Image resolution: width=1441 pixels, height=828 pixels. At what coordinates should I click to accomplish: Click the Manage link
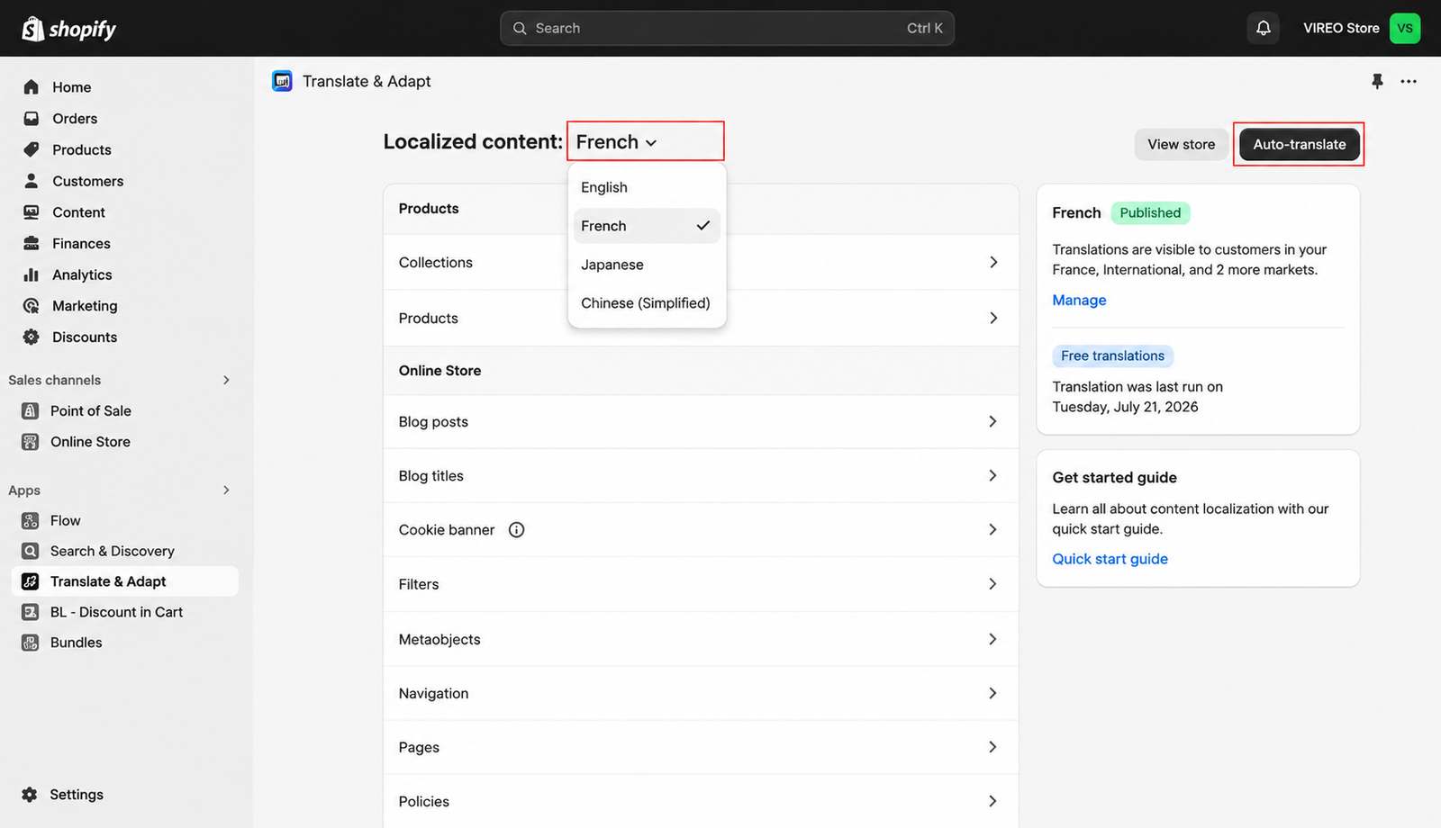pos(1079,301)
